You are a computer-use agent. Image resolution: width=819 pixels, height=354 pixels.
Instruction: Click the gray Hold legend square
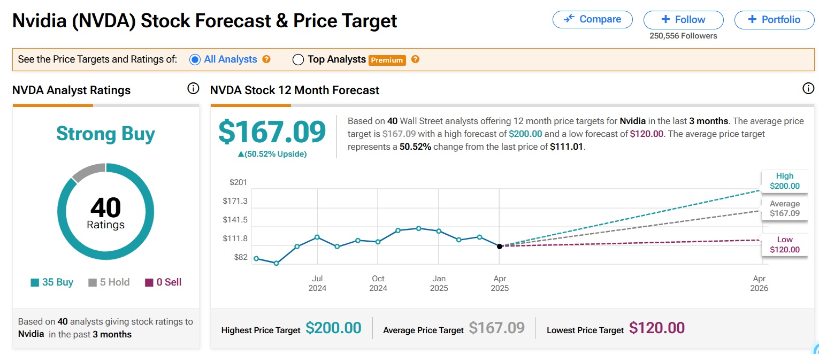[x=93, y=282]
